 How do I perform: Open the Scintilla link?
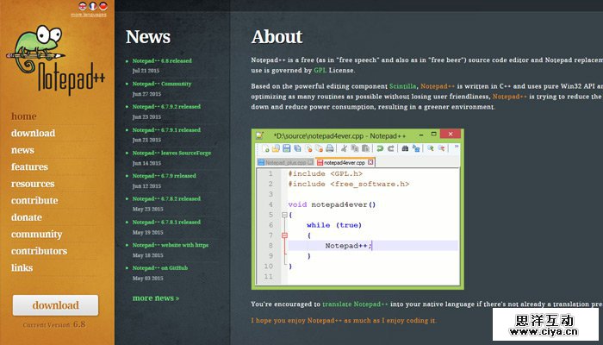(x=402, y=86)
